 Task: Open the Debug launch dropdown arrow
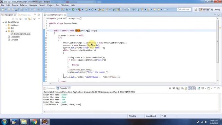coord(70,9)
